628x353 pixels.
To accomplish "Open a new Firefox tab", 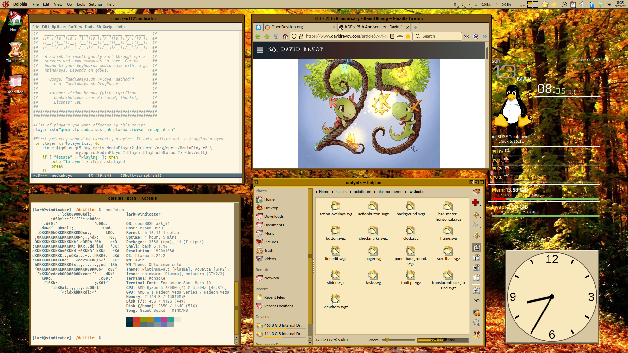I will 415,27.
